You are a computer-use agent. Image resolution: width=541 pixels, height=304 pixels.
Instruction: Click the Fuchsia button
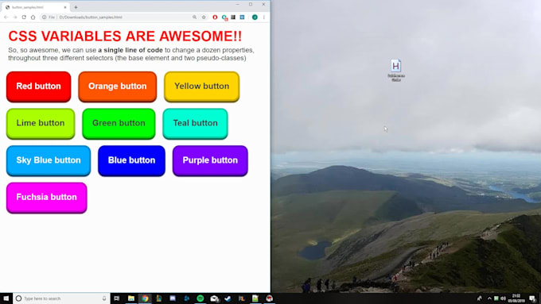[x=47, y=198]
